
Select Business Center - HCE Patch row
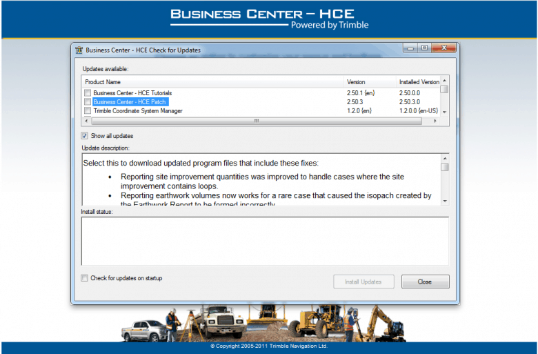(130, 102)
